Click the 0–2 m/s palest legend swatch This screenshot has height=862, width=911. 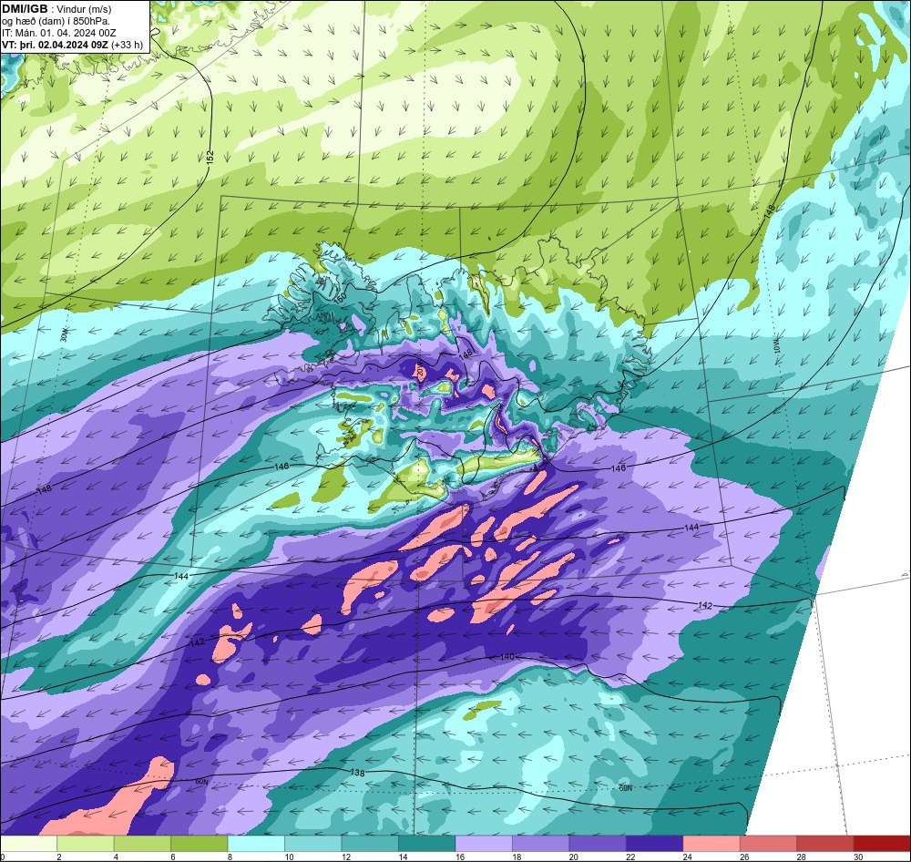(28, 844)
